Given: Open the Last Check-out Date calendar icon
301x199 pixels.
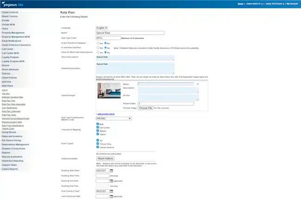Looking at the screenshot, I should coord(111,196).
